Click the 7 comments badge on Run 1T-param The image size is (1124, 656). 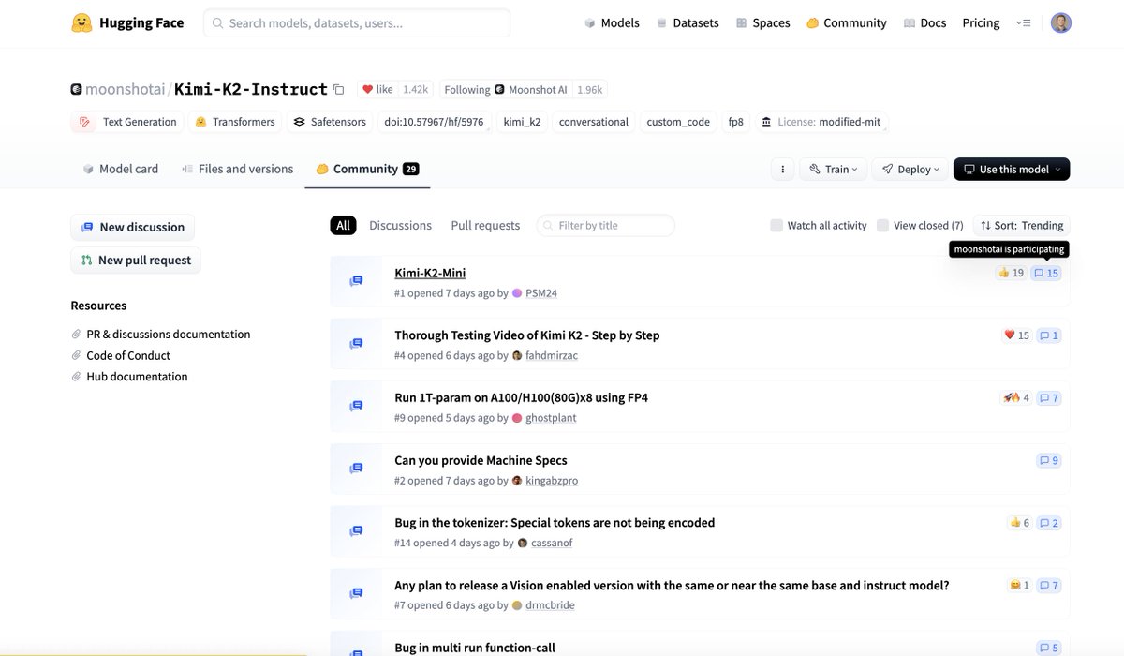[x=1049, y=398]
